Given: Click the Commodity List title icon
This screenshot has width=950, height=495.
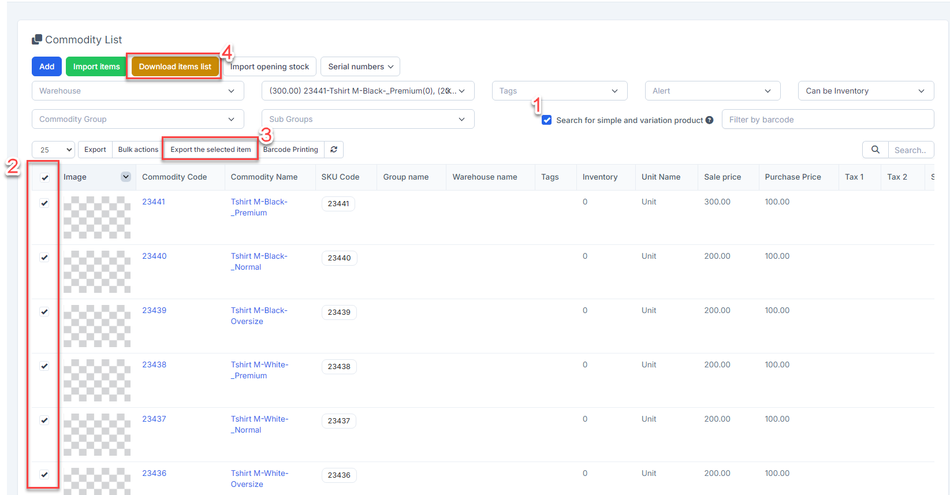Looking at the screenshot, I should coord(37,39).
